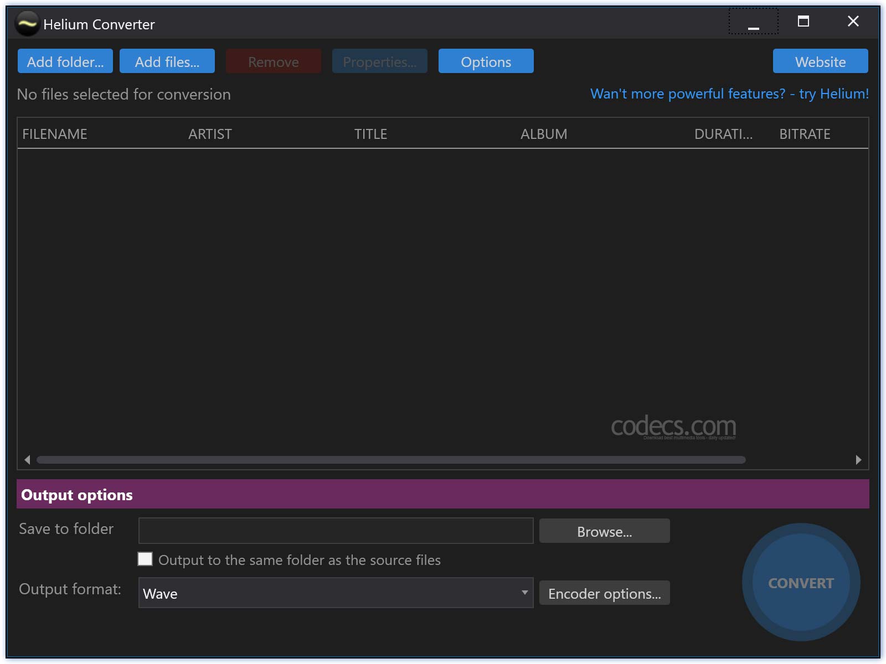
Task: Click the 'No files selected for conversion' status text
Action: coord(124,94)
